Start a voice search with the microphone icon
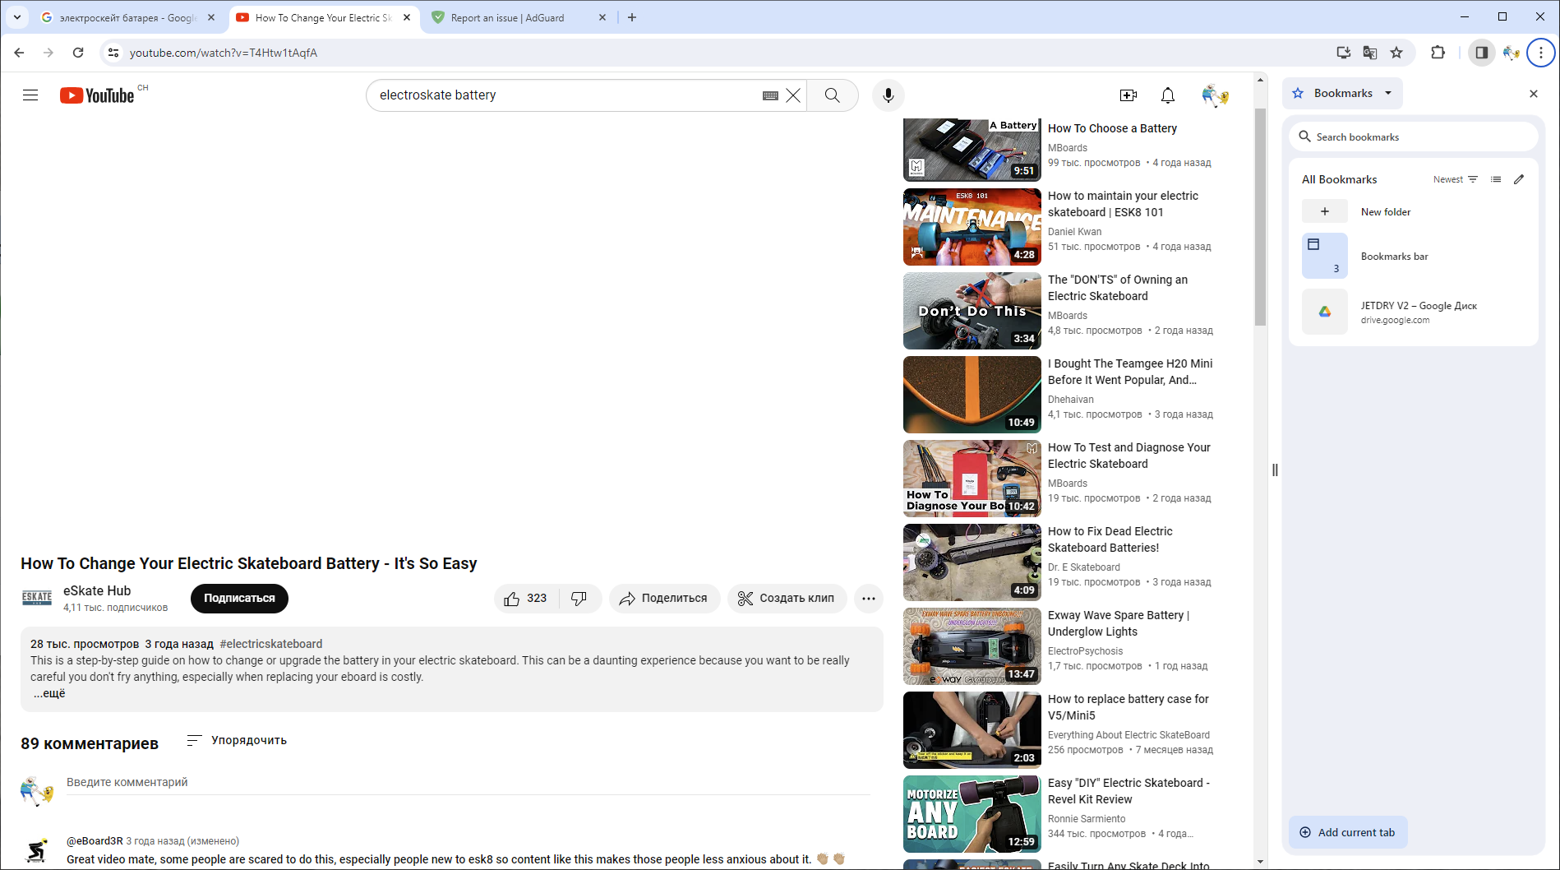The image size is (1560, 870). point(888,95)
